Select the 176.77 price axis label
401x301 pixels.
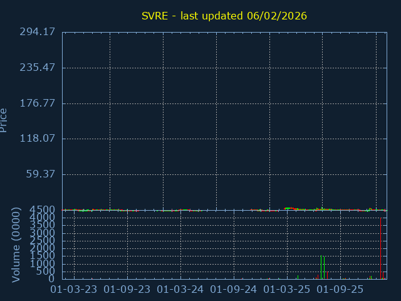pos(39,103)
